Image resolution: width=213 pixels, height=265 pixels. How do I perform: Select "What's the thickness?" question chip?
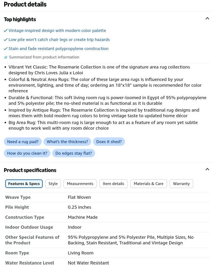[67, 142]
